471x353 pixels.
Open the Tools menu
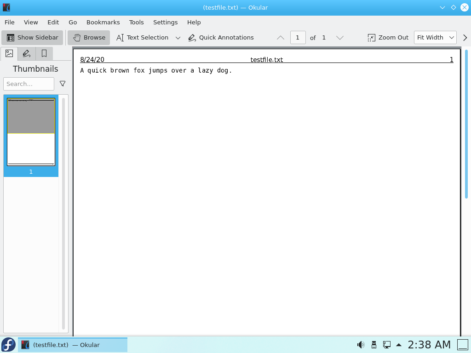[x=136, y=22]
